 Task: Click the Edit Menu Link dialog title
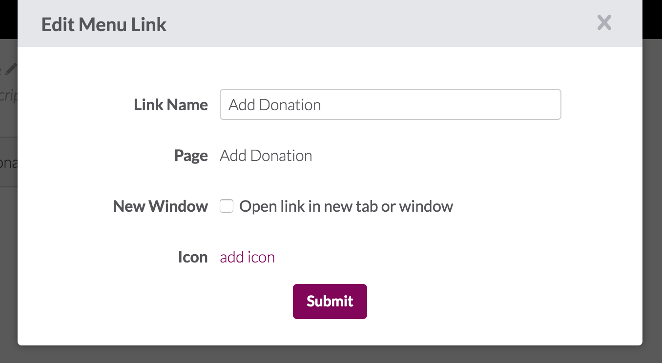tap(104, 24)
